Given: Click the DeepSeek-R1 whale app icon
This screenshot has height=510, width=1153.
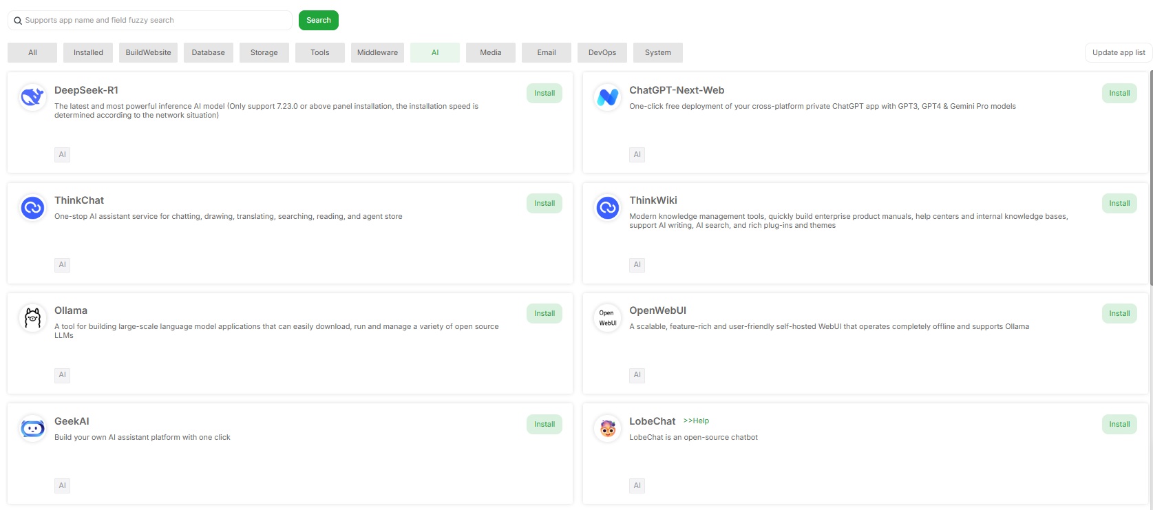Looking at the screenshot, I should [32, 97].
